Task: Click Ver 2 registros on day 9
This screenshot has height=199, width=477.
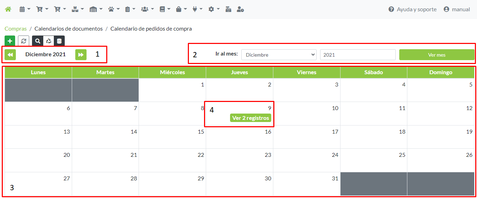Action: 250,118
